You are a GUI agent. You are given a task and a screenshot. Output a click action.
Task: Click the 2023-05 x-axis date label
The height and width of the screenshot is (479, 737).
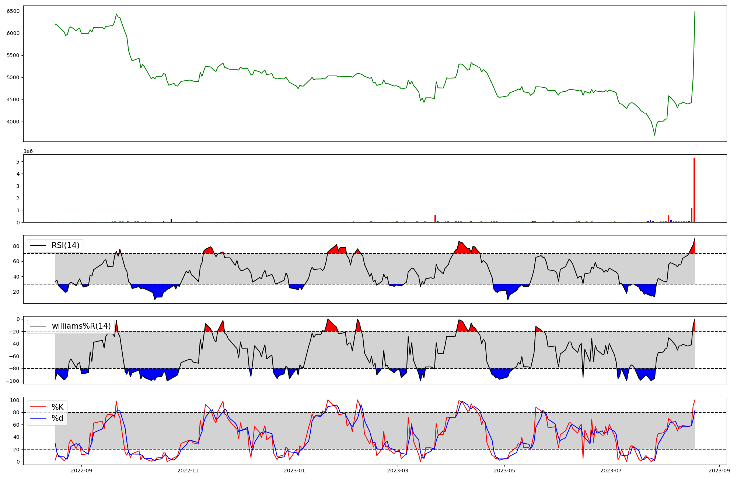tap(504, 471)
